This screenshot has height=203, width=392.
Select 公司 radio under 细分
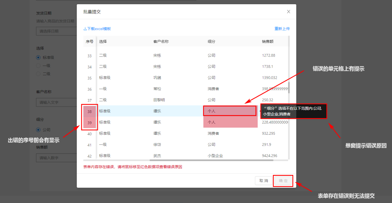coord(38,130)
